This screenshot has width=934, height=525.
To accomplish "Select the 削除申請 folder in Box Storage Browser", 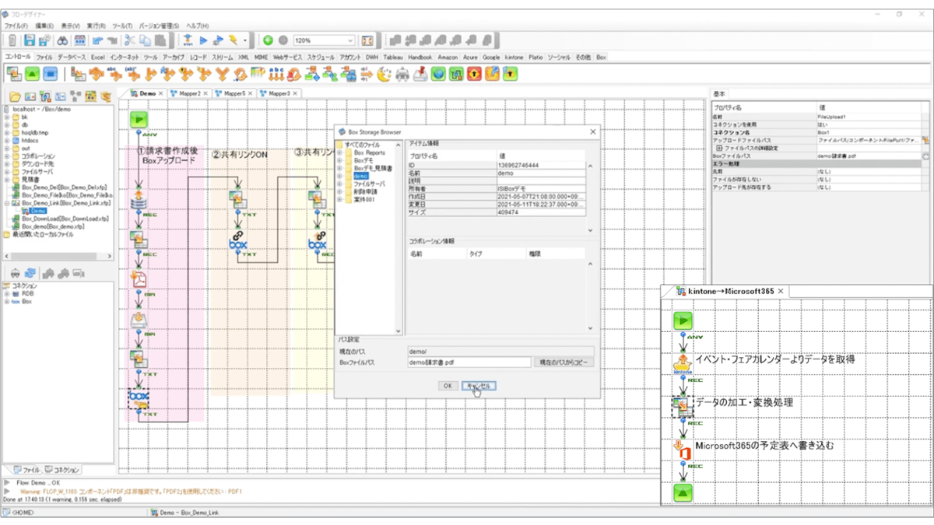I will point(364,191).
